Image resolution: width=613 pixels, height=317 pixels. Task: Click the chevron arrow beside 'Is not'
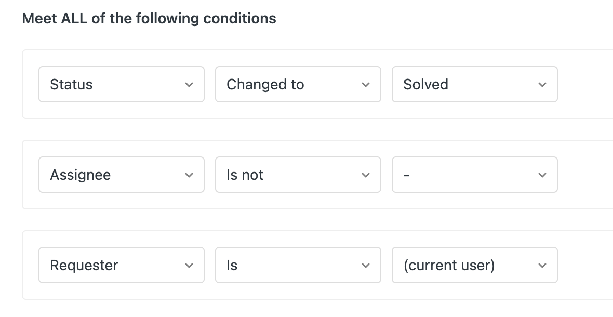[366, 175]
